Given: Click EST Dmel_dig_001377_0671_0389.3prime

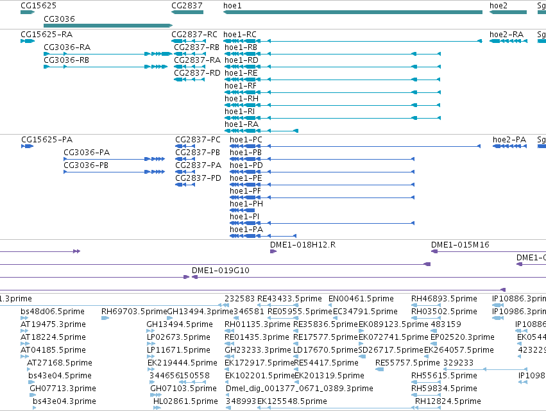Looking at the screenshot, I should pyautogui.click(x=300, y=389).
